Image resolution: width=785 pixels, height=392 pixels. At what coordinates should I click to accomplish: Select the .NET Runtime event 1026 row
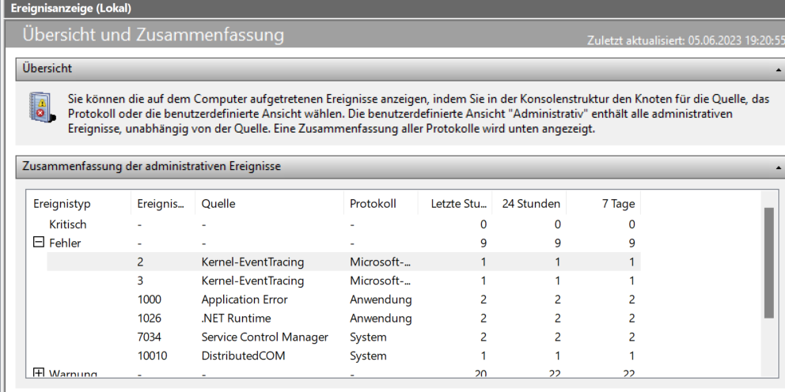236,318
